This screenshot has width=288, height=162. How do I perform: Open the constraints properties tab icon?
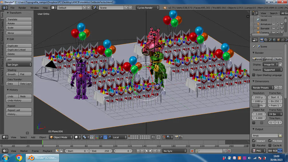point(283,40)
